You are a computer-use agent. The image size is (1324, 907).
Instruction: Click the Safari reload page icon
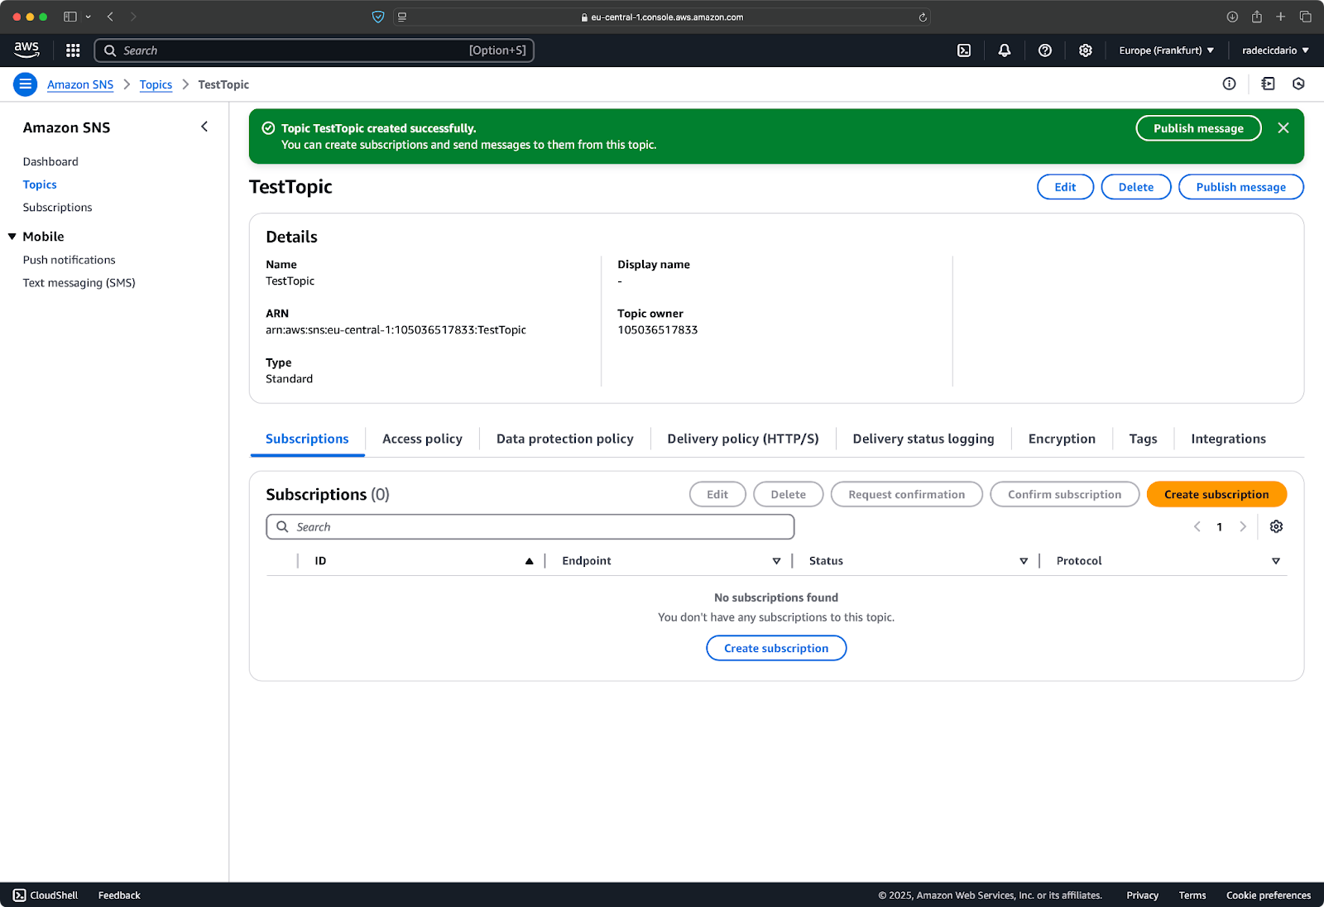923,17
